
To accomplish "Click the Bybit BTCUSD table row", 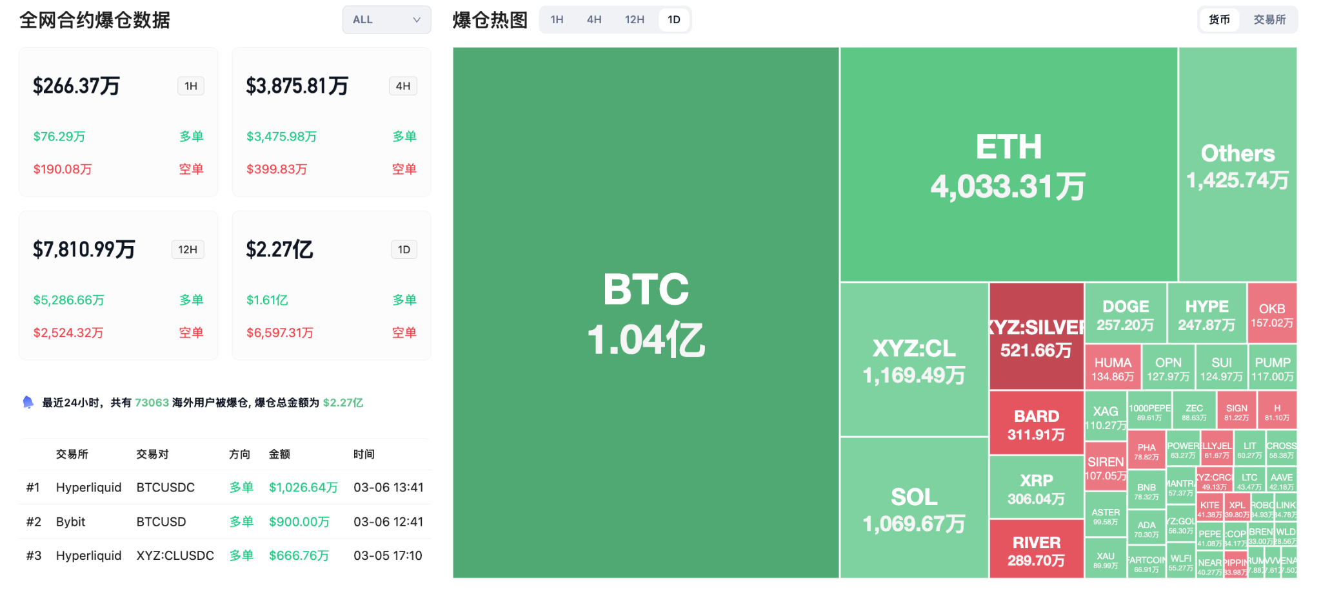I will pyautogui.click(x=226, y=522).
